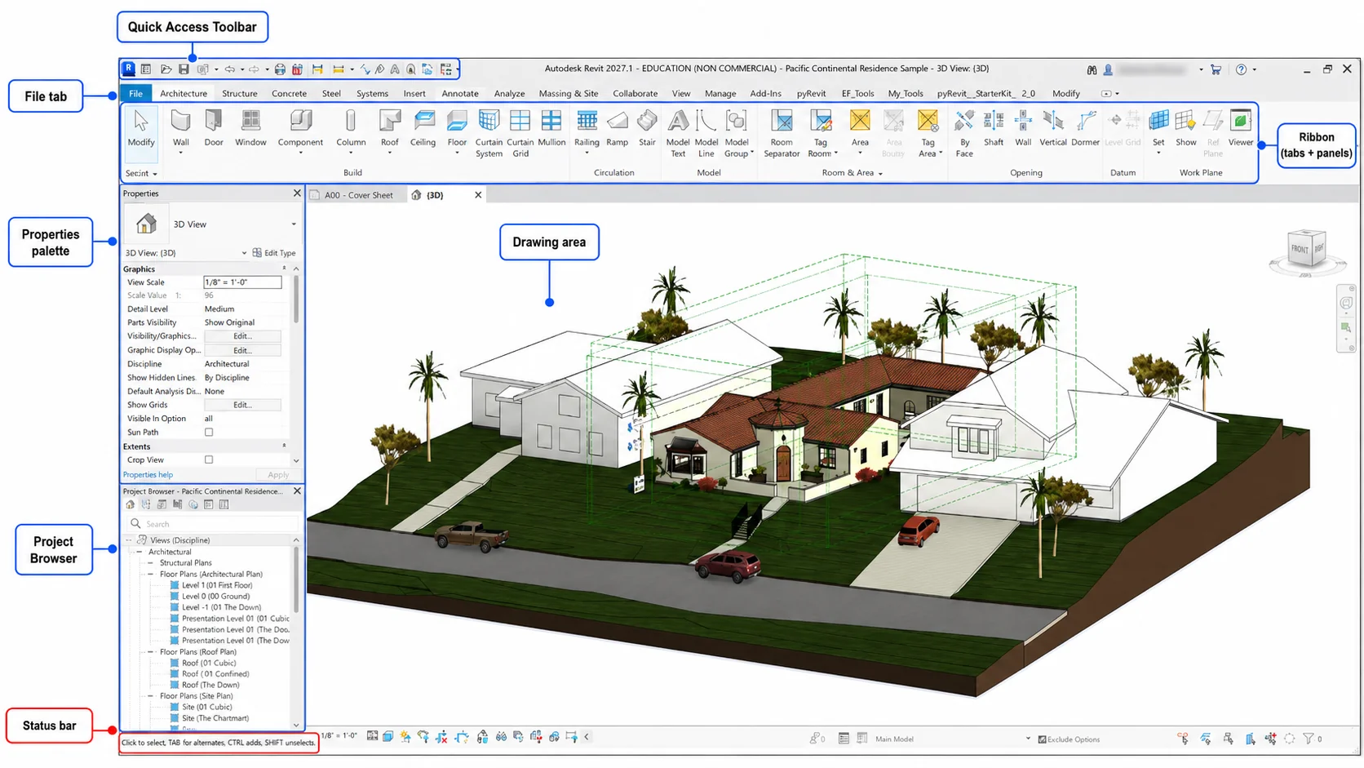Screen dimensions: 1364x768
Task: Click Edit for Visibility/Graphics overrides
Action: (x=242, y=336)
